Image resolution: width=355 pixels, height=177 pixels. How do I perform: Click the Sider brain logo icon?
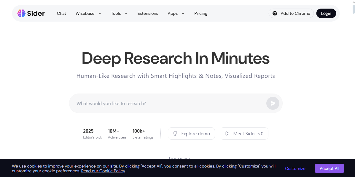(x=21, y=13)
